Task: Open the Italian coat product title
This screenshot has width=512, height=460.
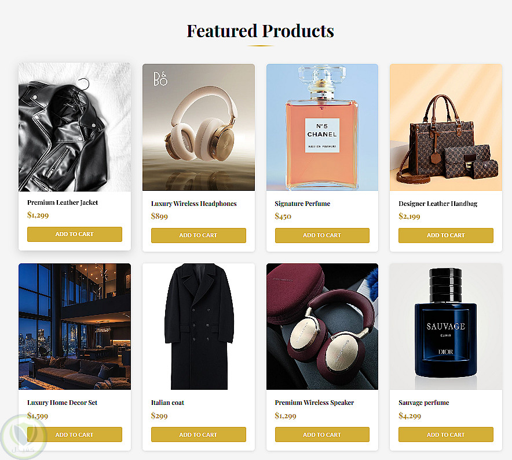Action: [x=167, y=403]
